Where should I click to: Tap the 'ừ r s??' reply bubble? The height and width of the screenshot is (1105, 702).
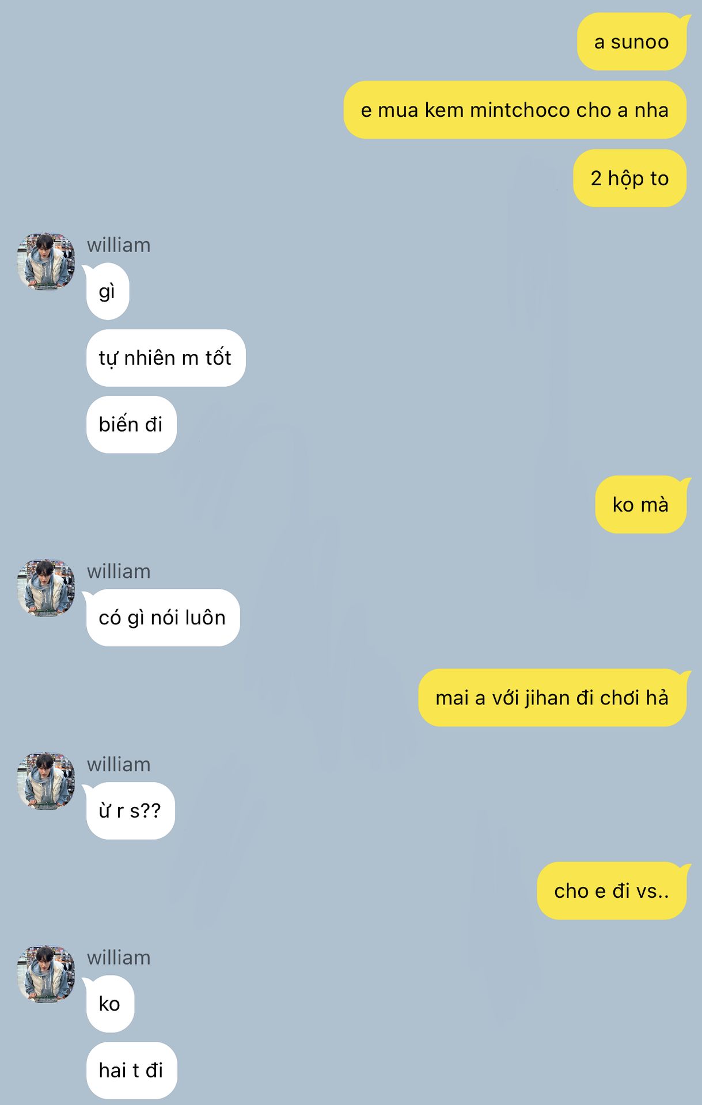click(130, 811)
